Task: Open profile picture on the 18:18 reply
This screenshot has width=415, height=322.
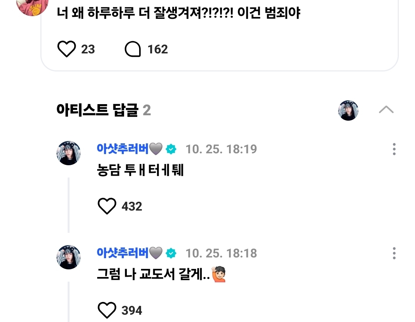Action: pyautogui.click(x=69, y=257)
